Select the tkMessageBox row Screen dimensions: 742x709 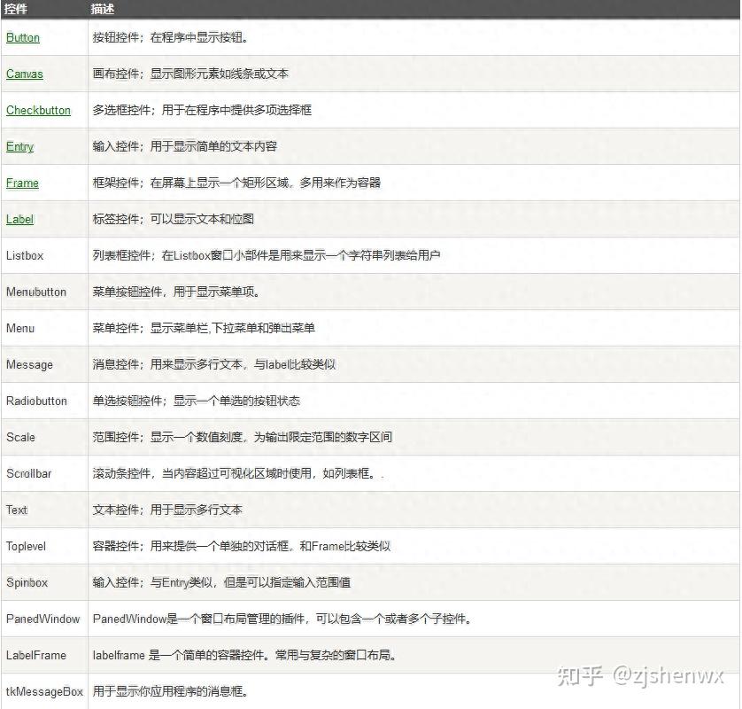(x=43, y=691)
